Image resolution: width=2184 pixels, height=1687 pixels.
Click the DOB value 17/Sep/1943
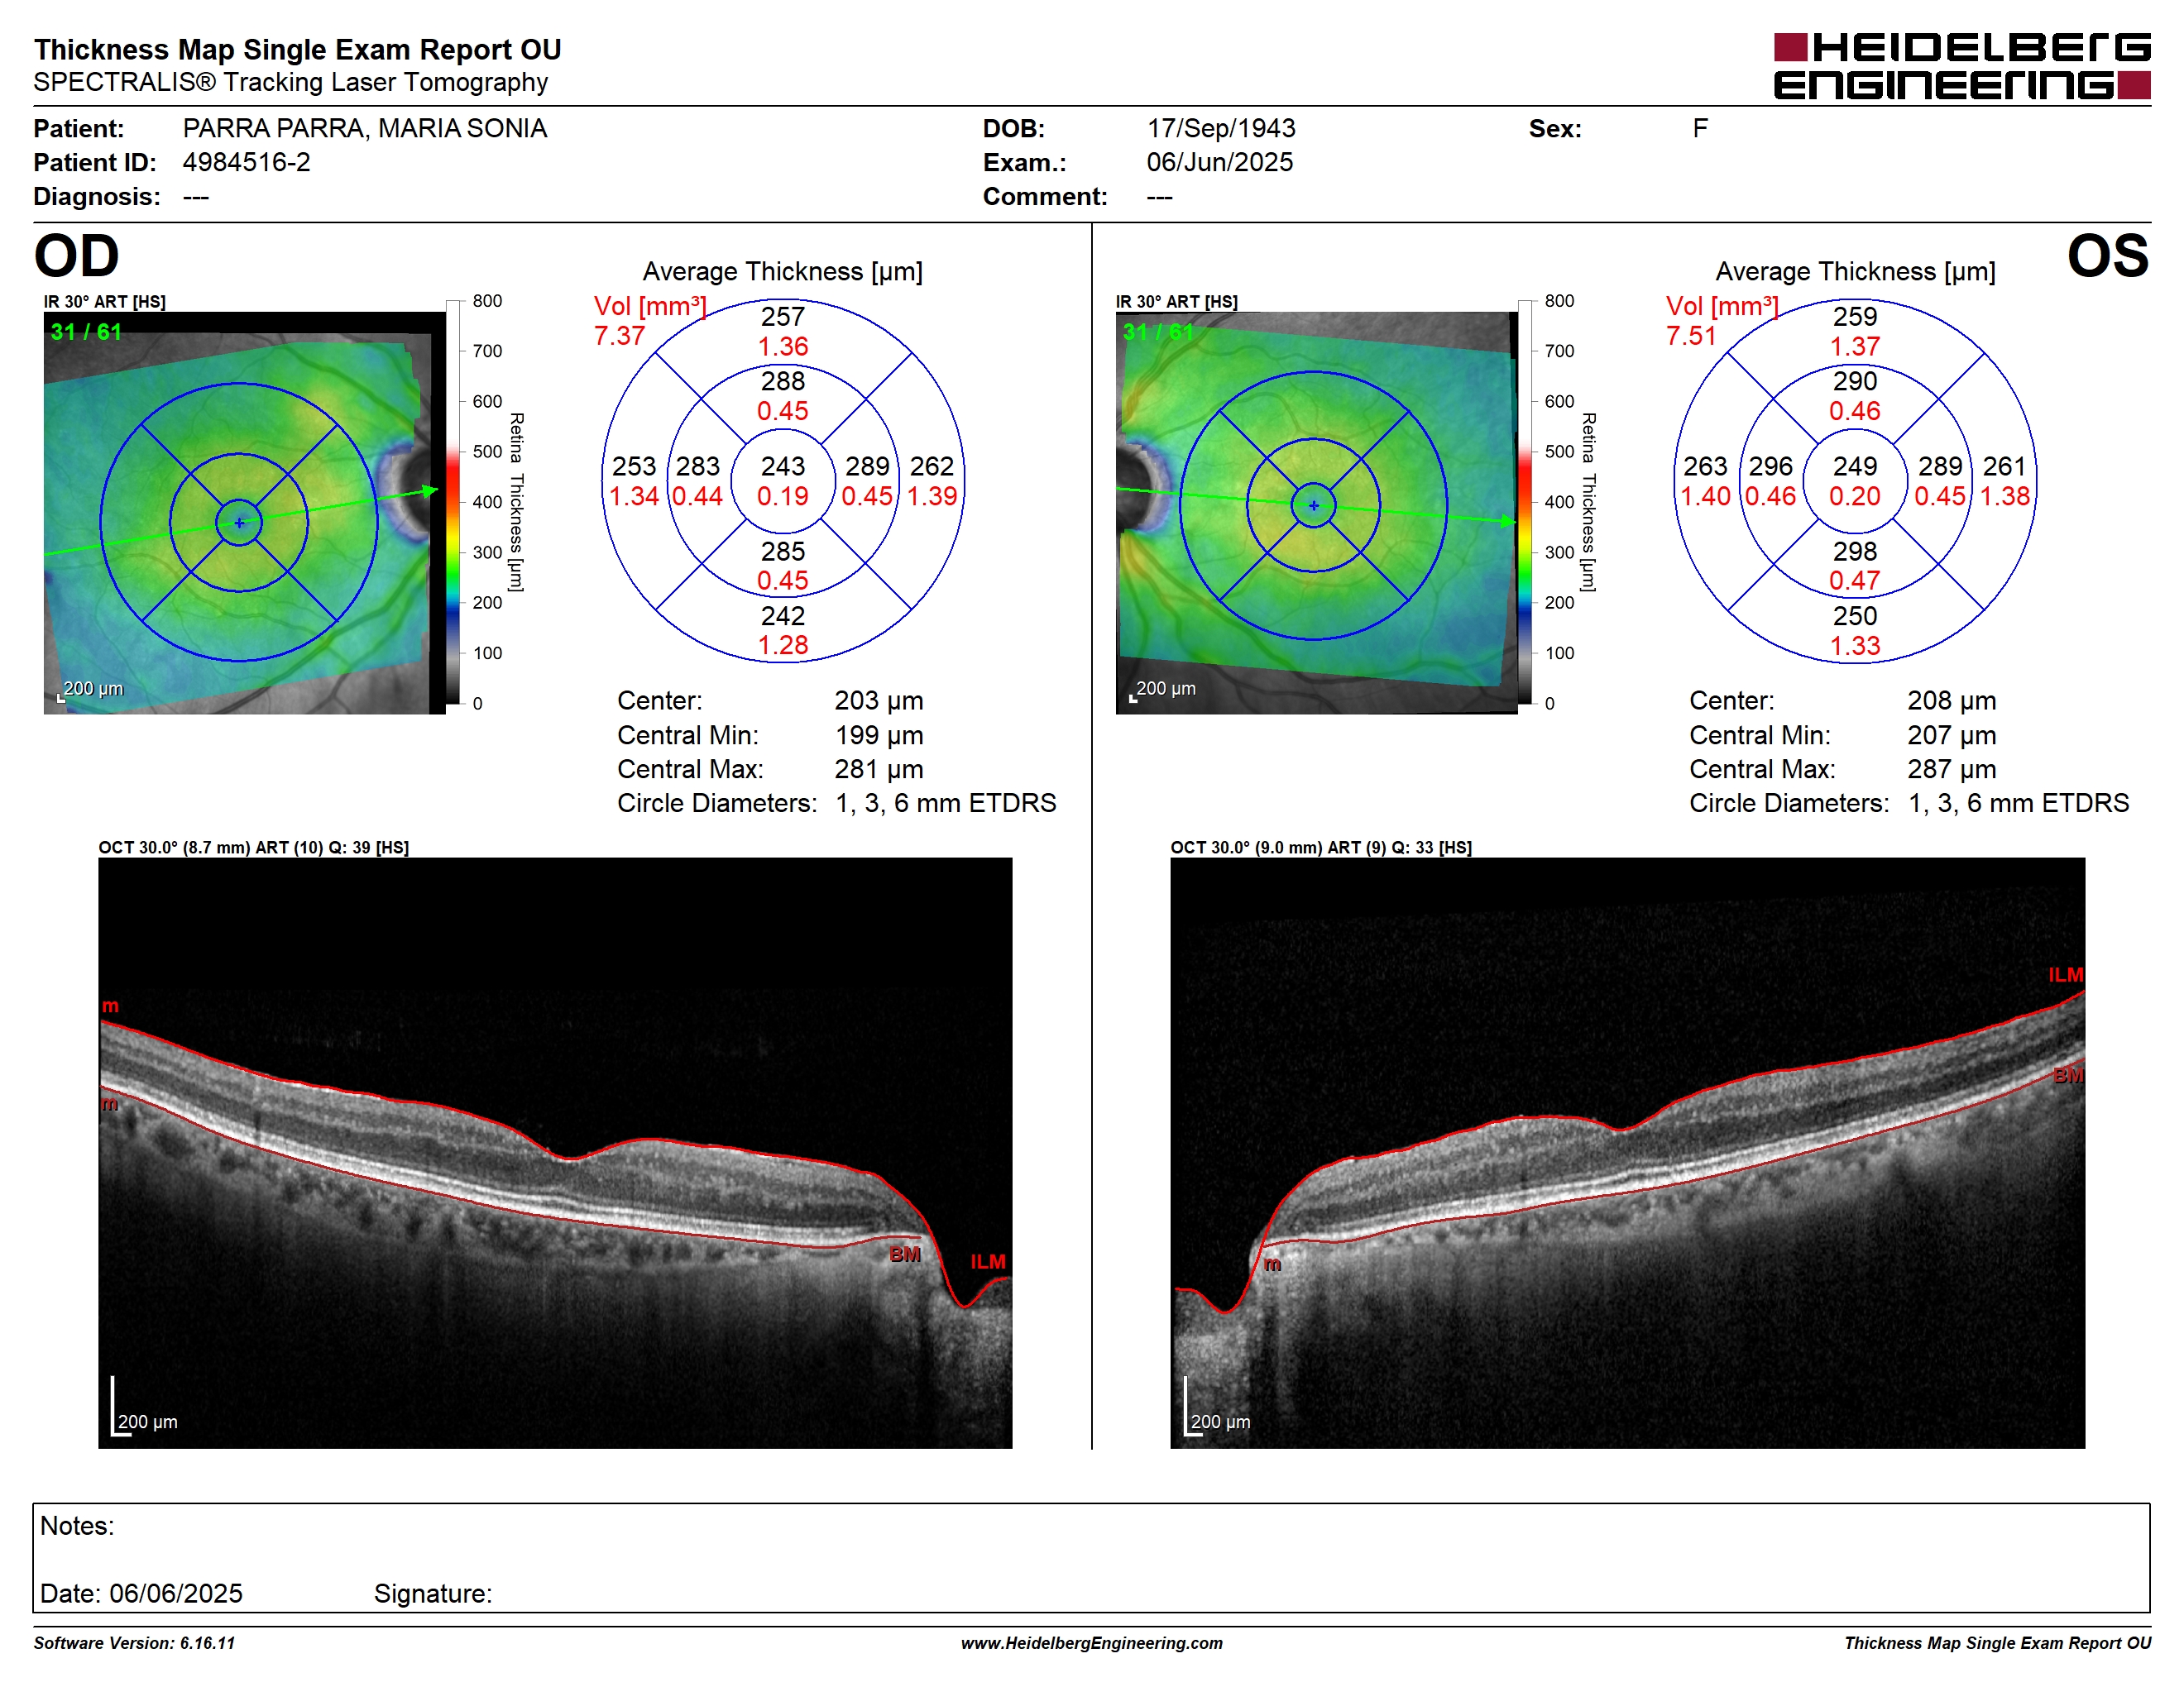coord(1221,129)
